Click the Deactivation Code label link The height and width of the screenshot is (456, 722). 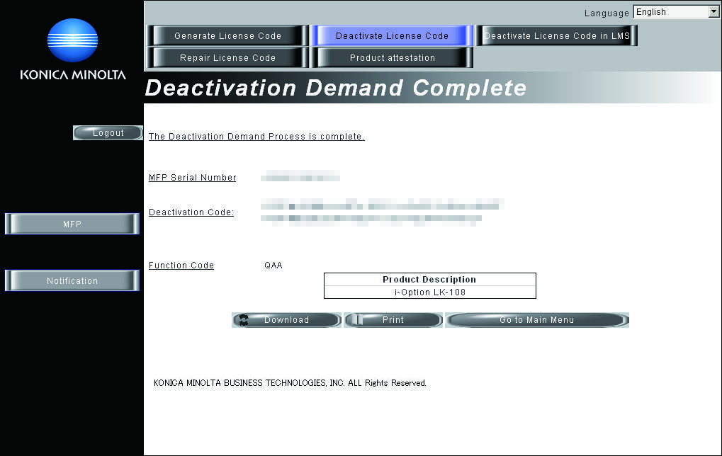[191, 212]
